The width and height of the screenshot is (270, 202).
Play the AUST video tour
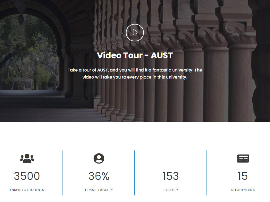click(x=135, y=33)
